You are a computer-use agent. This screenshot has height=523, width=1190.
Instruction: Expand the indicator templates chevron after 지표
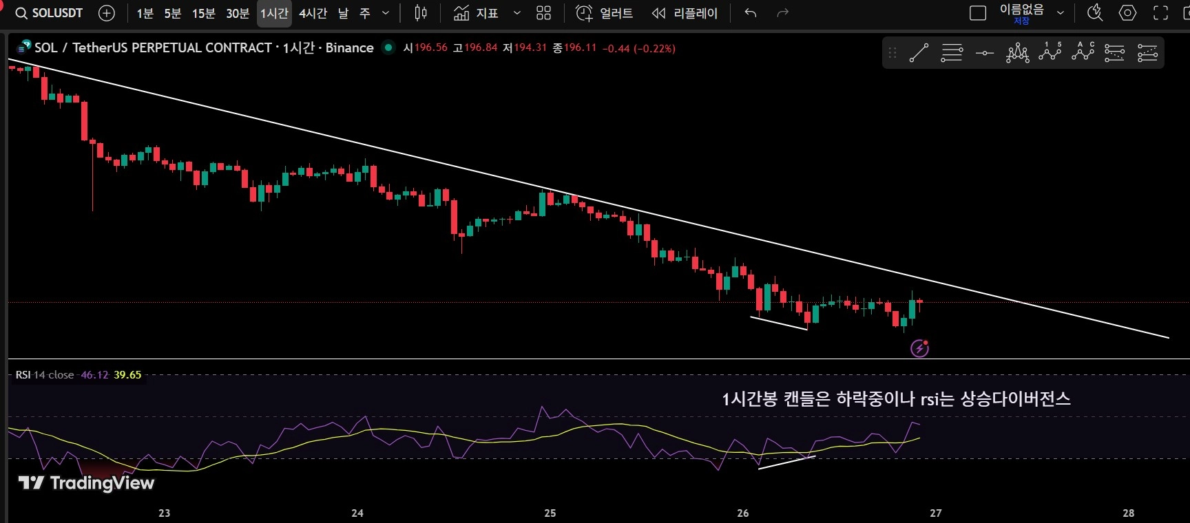[517, 13]
